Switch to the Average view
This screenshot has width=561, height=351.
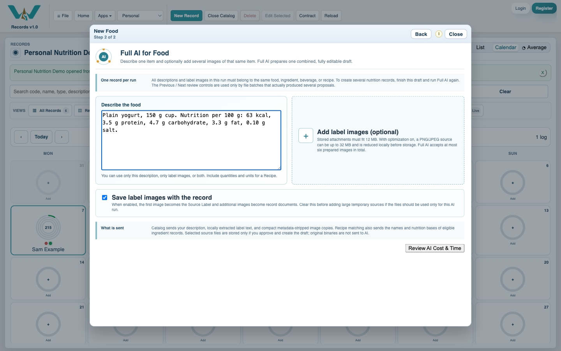(534, 48)
